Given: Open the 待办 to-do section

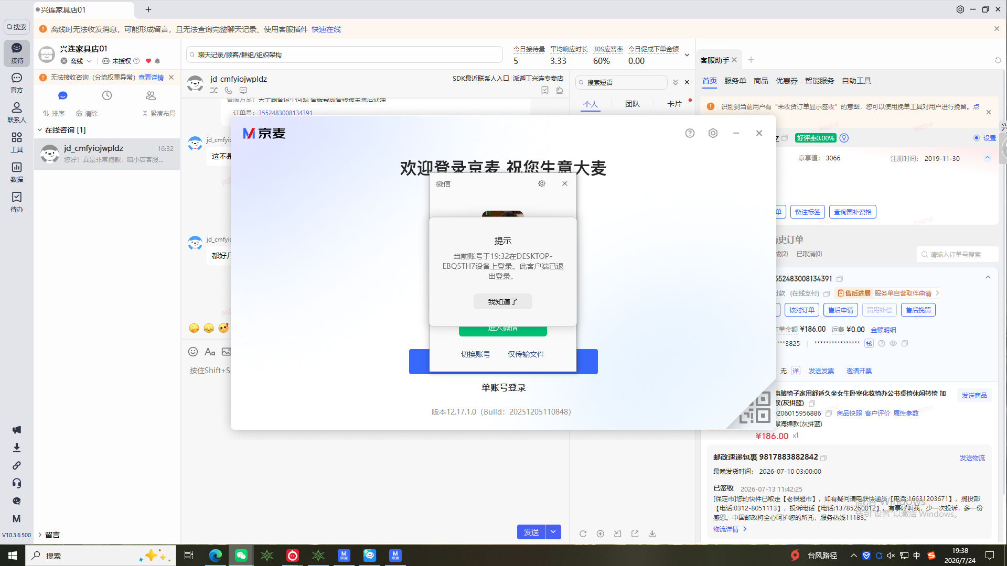Looking at the screenshot, I should [x=17, y=202].
